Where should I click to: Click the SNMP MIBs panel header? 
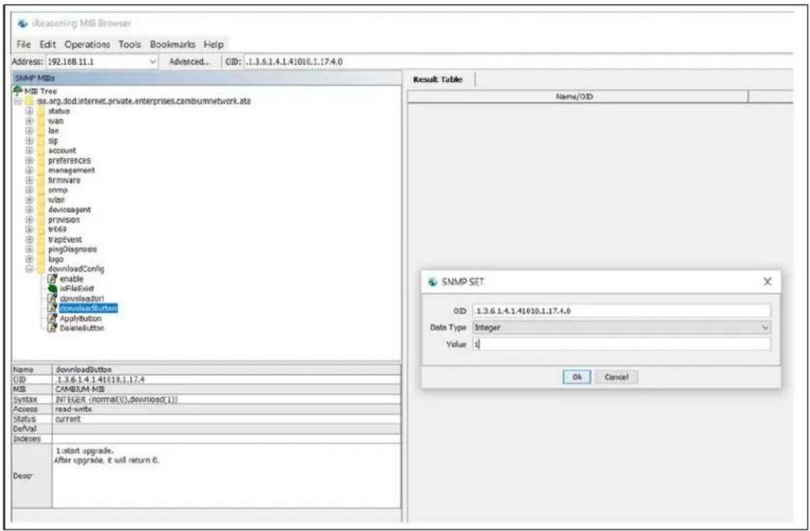[206, 78]
